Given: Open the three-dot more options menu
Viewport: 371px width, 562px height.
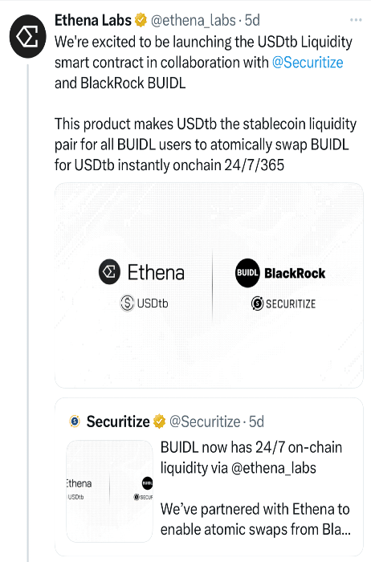Looking at the screenshot, I should tap(356, 20).
